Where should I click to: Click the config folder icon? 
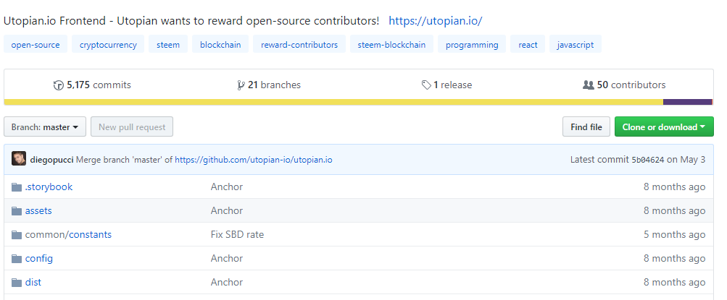(17, 258)
